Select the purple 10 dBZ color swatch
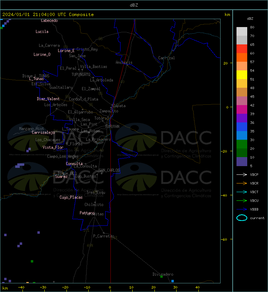The width and height of the screenshot is (268, 292). point(242,162)
